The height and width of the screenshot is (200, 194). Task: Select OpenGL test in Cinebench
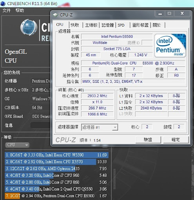pyautogui.click(x=16, y=52)
